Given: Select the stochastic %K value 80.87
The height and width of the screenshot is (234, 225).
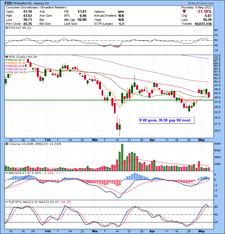Looking at the screenshot, I should click(x=55, y=202).
